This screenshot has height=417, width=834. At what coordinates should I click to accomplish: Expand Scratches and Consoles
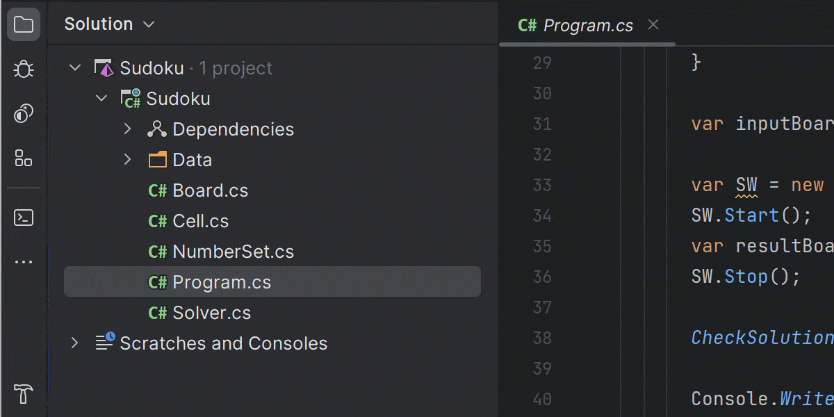[74, 343]
